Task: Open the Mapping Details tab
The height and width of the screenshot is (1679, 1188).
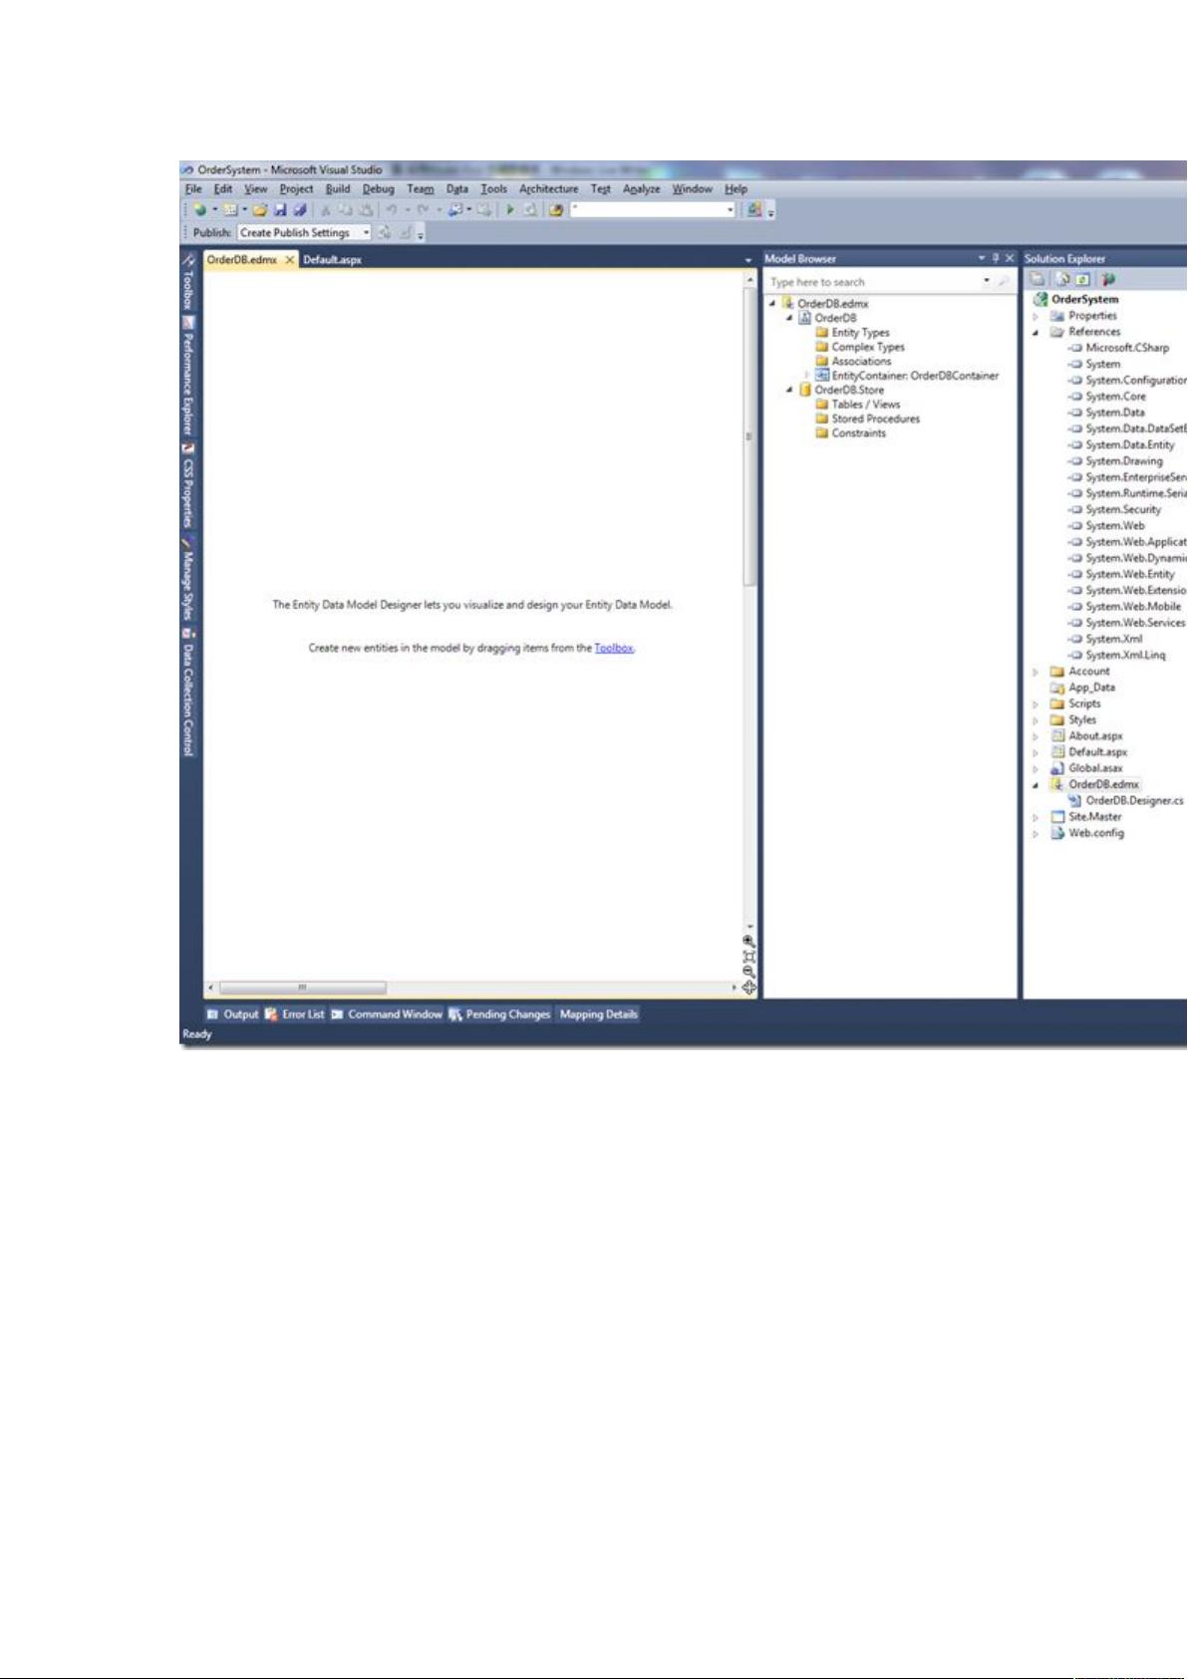Action: point(598,1014)
